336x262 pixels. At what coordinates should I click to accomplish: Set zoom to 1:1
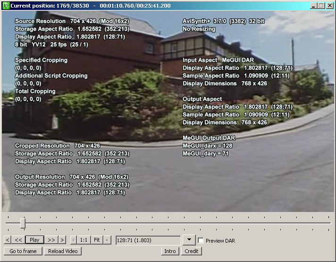(x=84, y=240)
